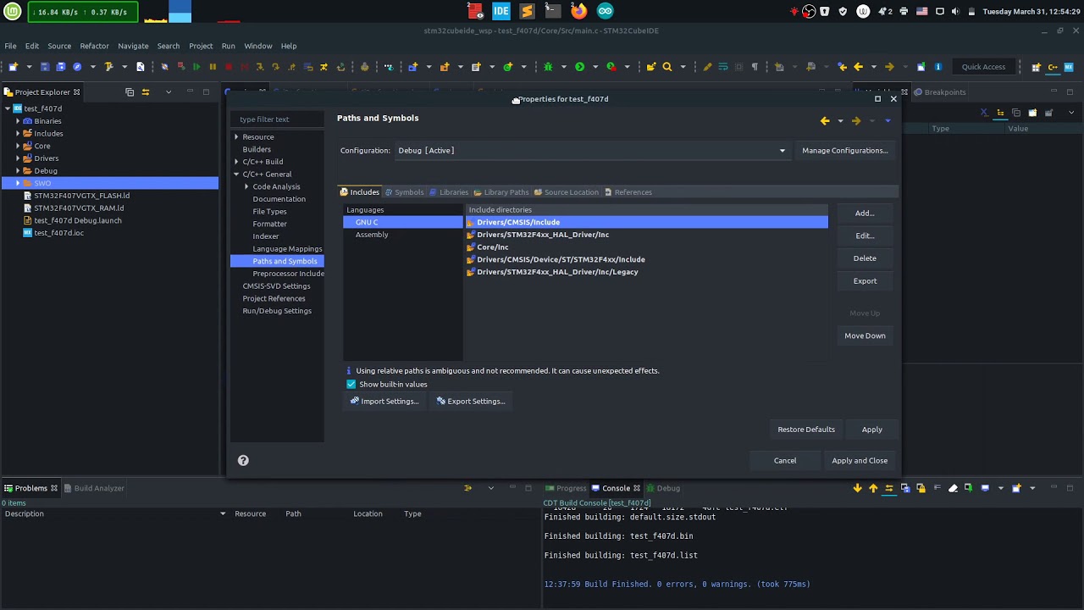Click the green Debug bug icon
This screenshot has height=610, width=1084.
[x=548, y=67]
